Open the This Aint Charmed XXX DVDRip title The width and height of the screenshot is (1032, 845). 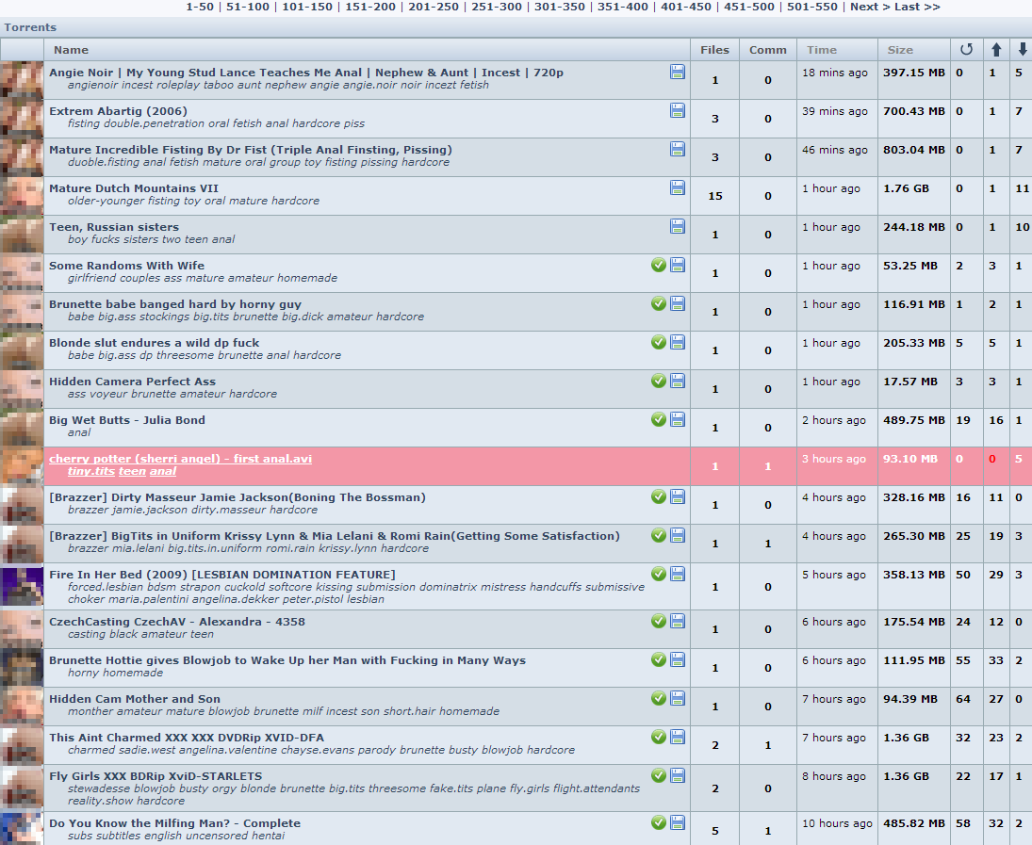(x=187, y=738)
